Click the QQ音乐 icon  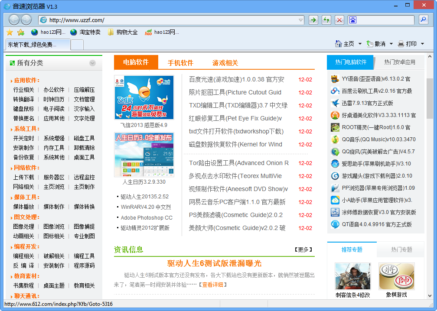(335, 139)
